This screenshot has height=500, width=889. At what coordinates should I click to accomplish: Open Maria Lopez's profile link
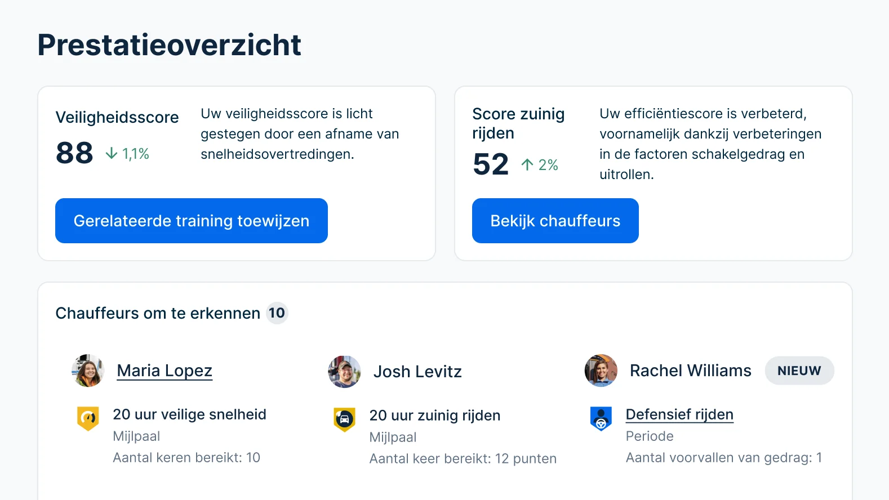(x=164, y=370)
